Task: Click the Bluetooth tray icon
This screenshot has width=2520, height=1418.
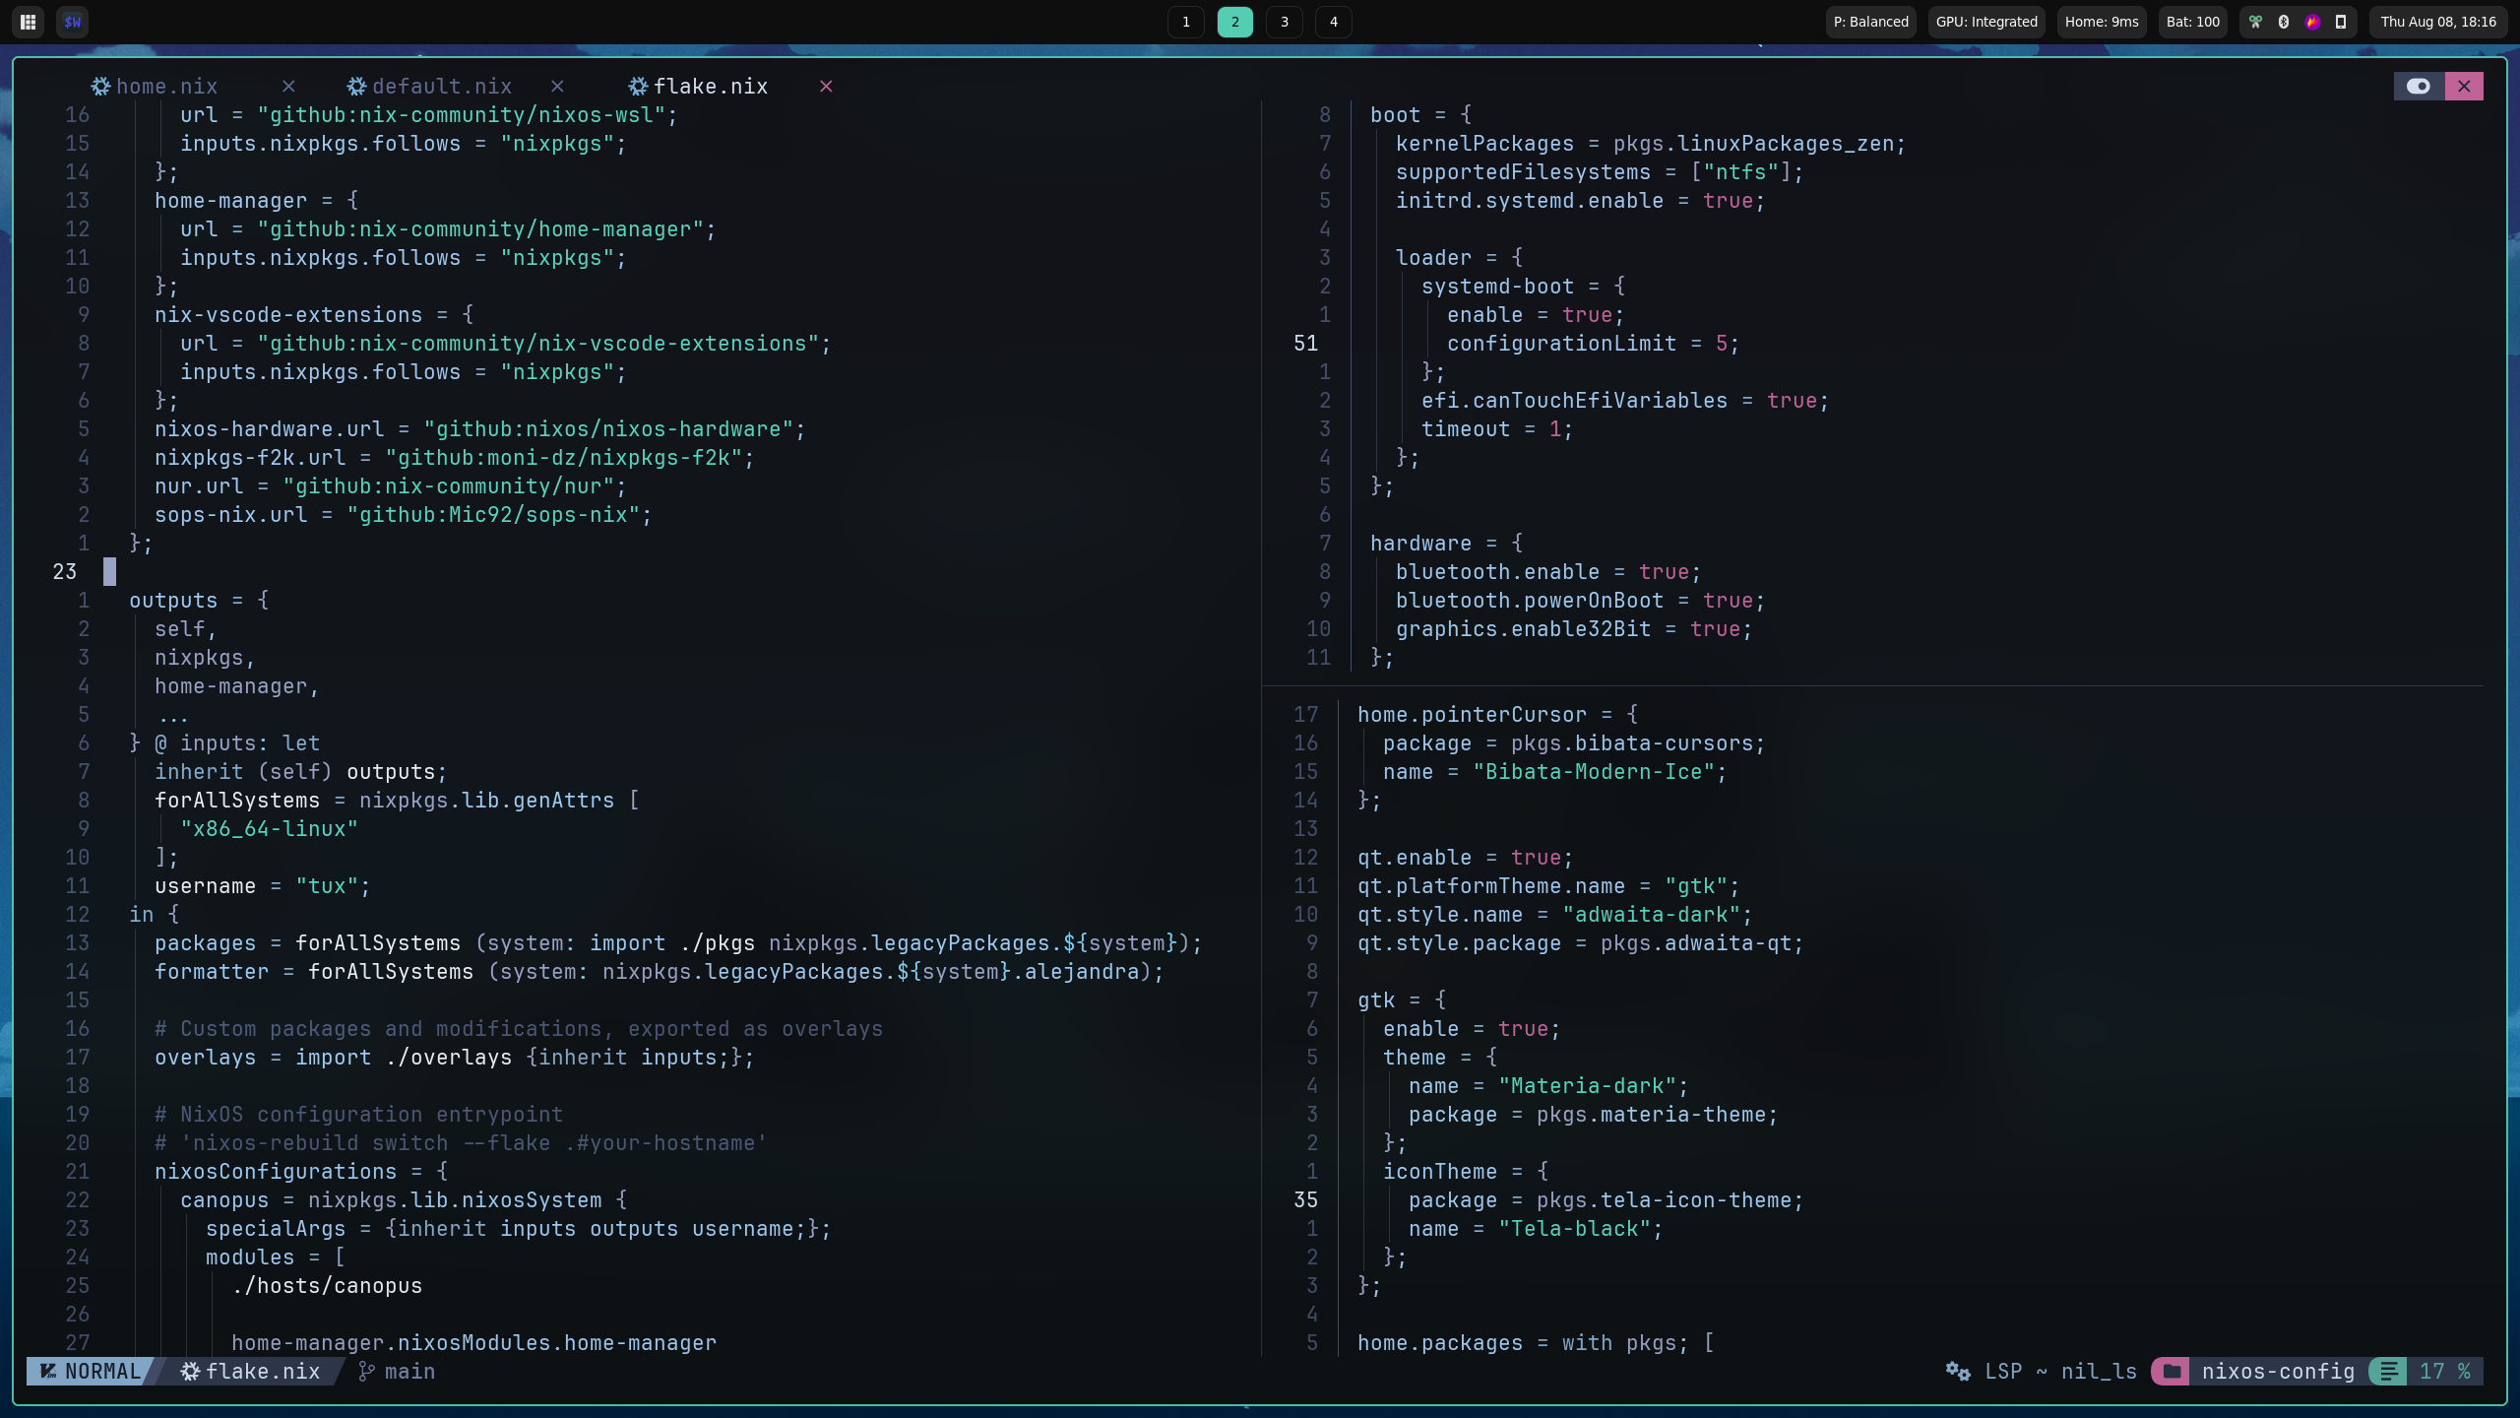Action: point(2284,22)
